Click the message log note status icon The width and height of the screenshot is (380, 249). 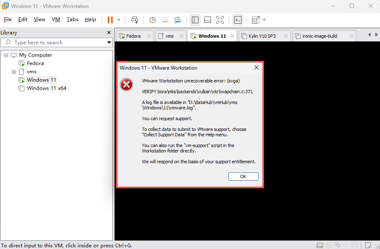tap(368, 245)
